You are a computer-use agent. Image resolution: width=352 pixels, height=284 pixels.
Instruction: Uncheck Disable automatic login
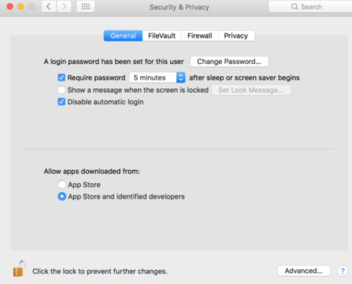point(62,102)
